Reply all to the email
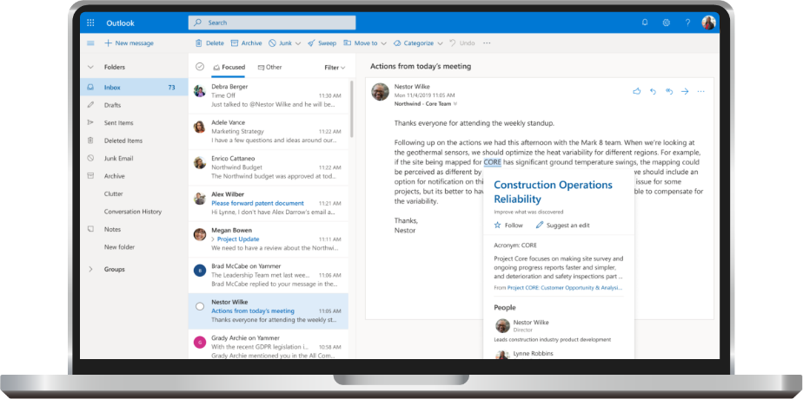Viewport: 803px width, 399px height. tap(669, 91)
